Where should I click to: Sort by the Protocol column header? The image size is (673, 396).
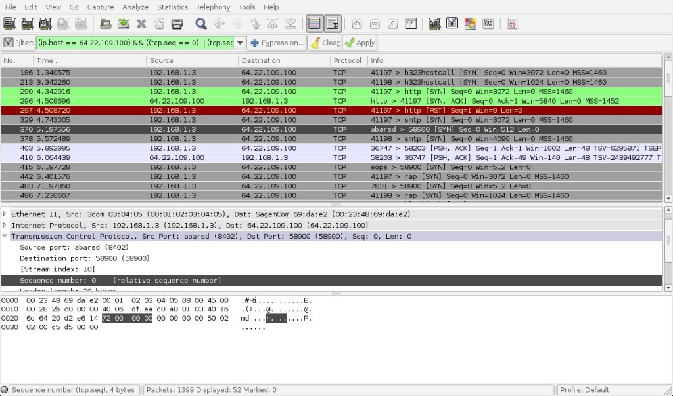click(x=348, y=60)
